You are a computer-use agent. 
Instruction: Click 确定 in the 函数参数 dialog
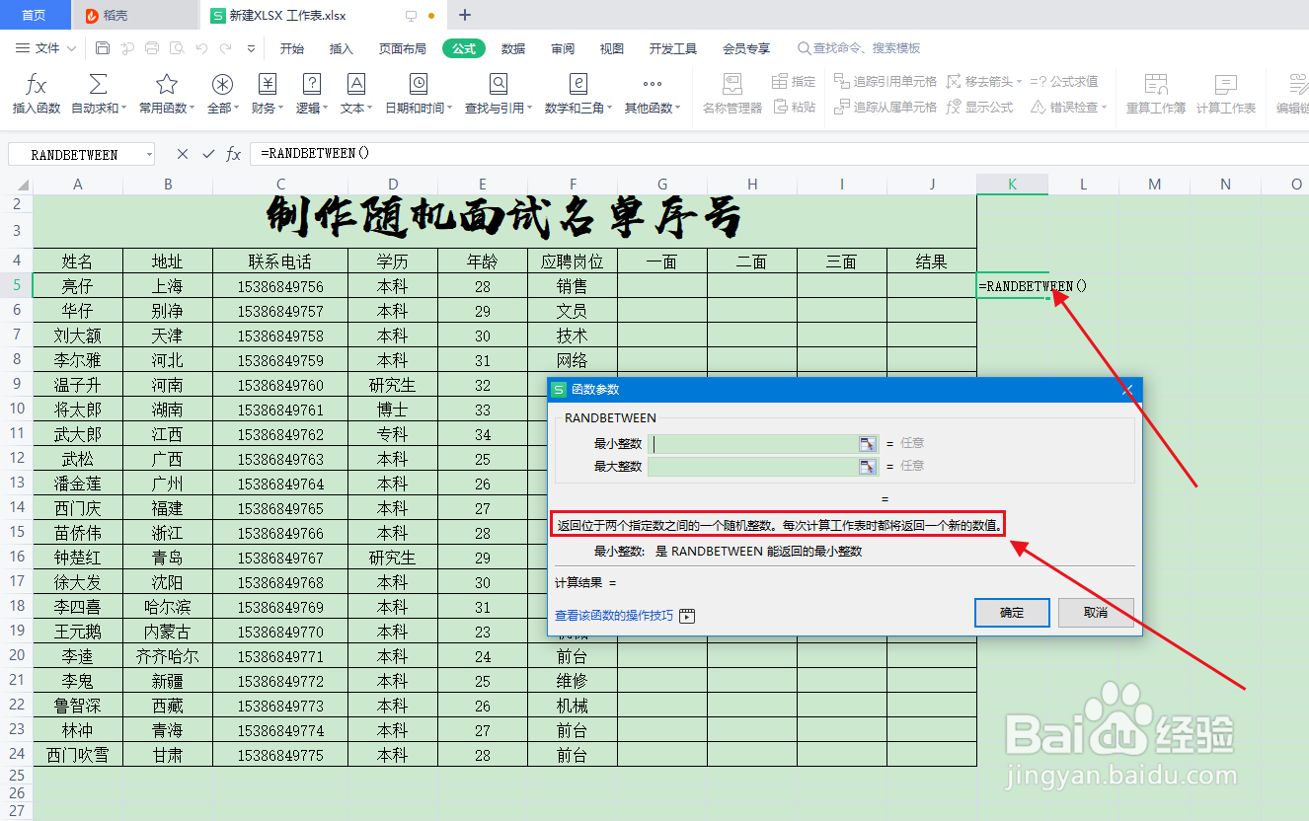click(1012, 612)
